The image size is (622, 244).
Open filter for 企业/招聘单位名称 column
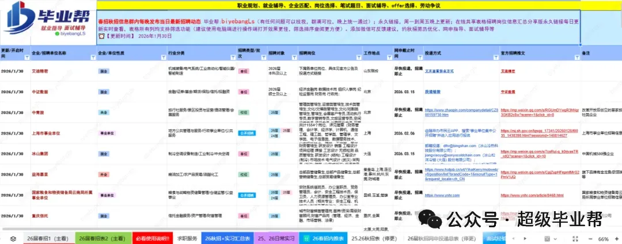pos(93,58)
